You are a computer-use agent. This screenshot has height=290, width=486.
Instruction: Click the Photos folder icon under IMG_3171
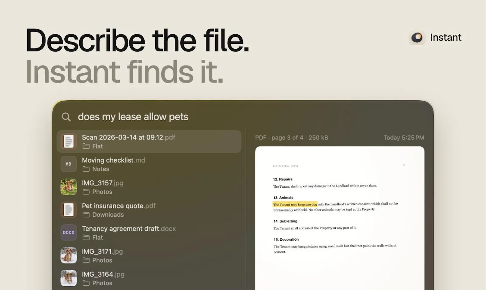[x=86, y=260]
